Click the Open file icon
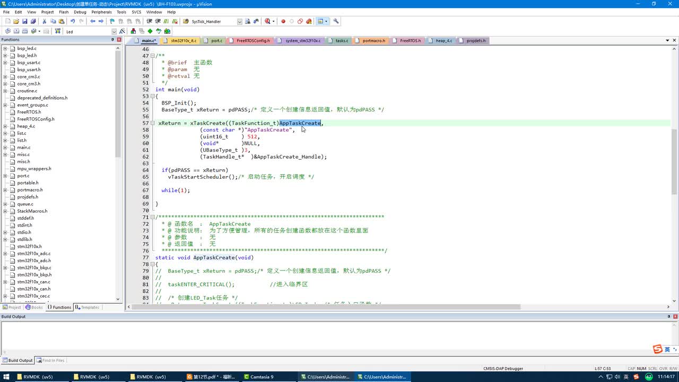The height and width of the screenshot is (382, 679). 16,21
